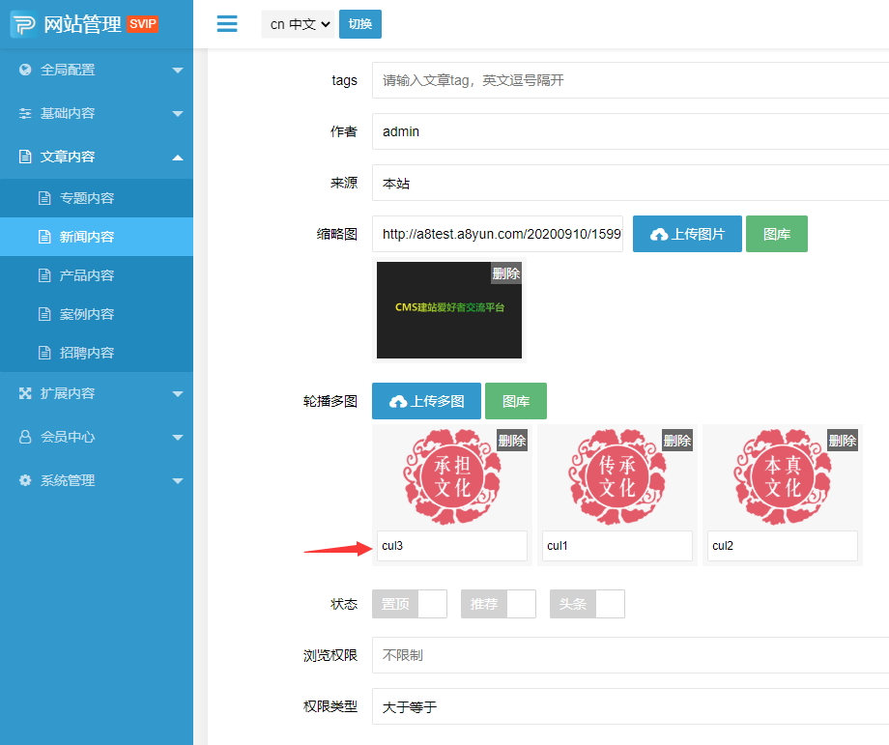889x745 pixels.
Task: Click the cul3 caption input field
Action: (x=451, y=546)
